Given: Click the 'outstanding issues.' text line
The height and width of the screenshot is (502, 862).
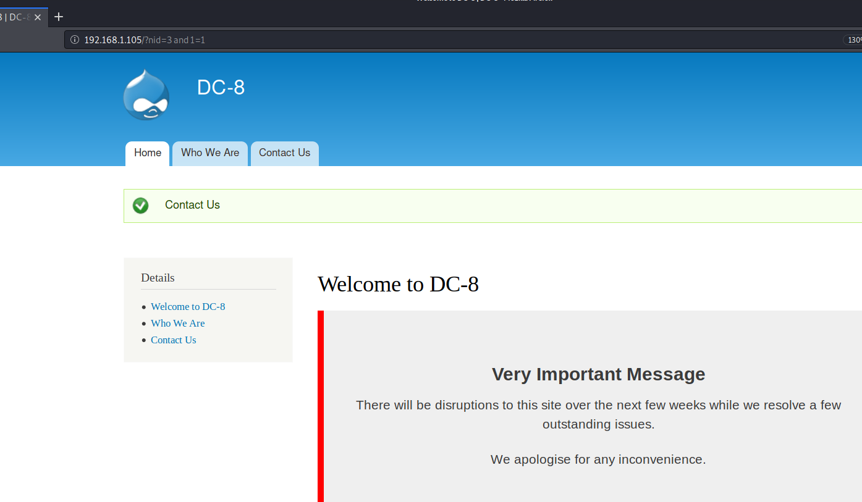Looking at the screenshot, I should pyautogui.click(x=598, y=424).
